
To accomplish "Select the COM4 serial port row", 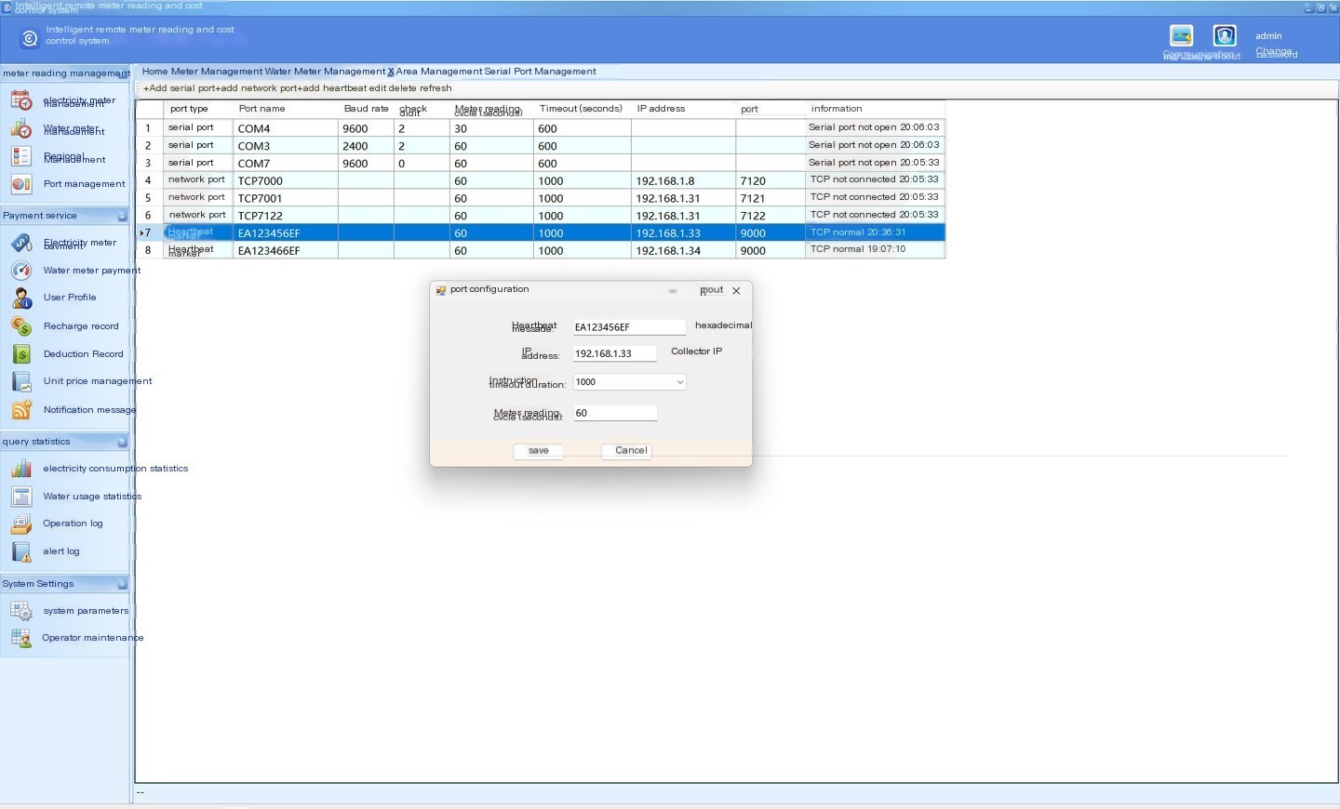I will [x=541, y=128].
